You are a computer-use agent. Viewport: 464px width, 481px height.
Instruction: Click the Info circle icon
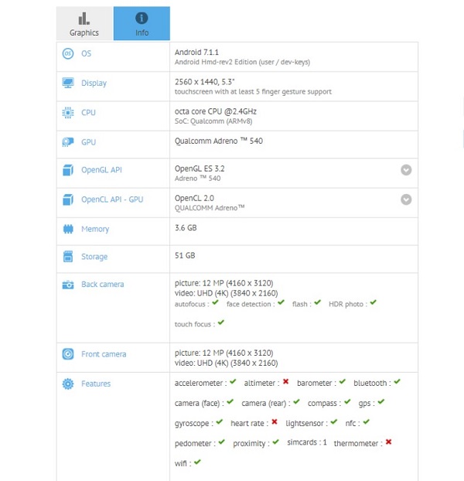(x=142, y=18)
